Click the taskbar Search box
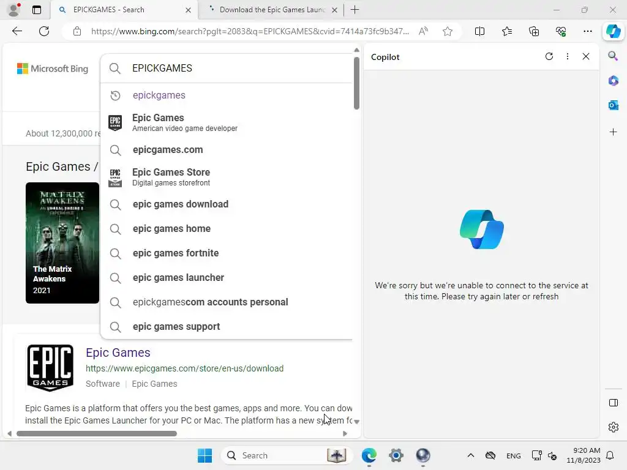The image size is (627, 470). pos(287,455)
